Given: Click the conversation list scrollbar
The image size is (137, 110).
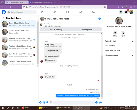Looking at the screenshot, I should pos(38,43).
